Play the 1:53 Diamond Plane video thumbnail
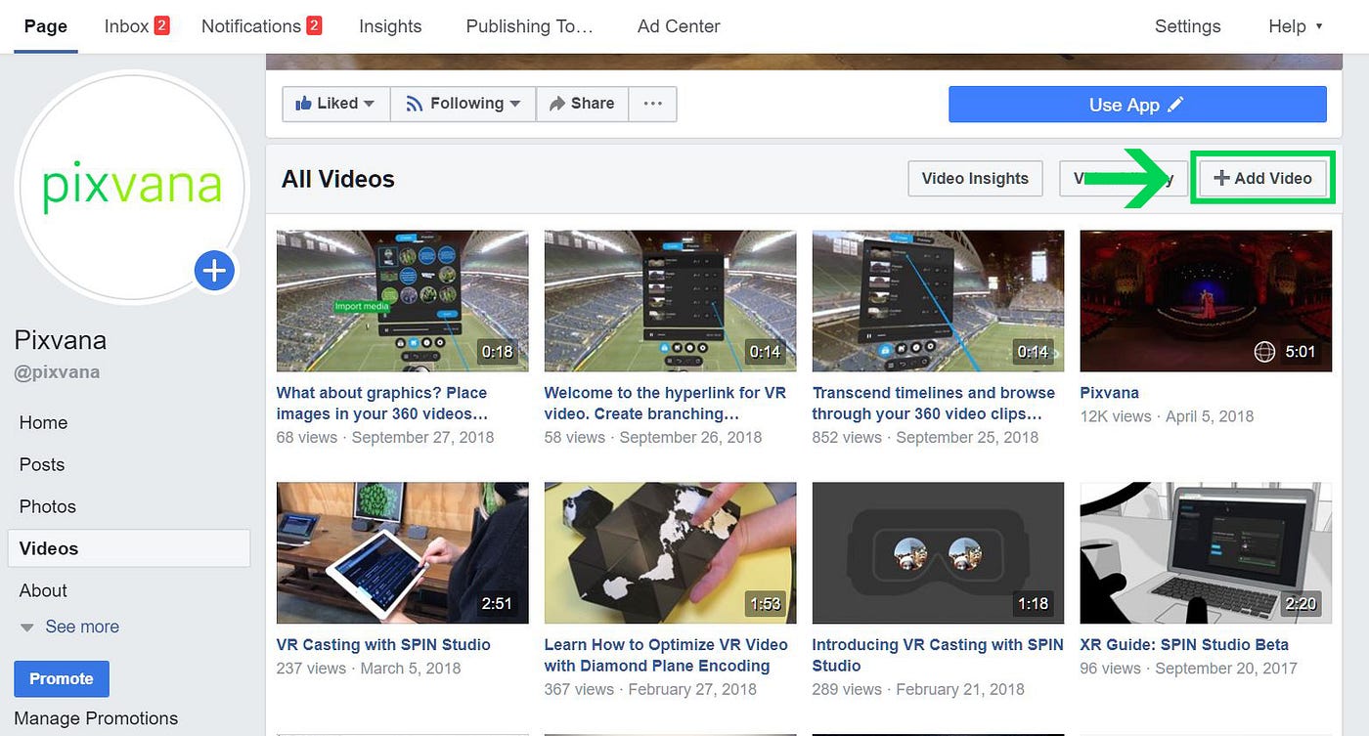Viewport: 1369px width, 736px height. click(670, 553)
